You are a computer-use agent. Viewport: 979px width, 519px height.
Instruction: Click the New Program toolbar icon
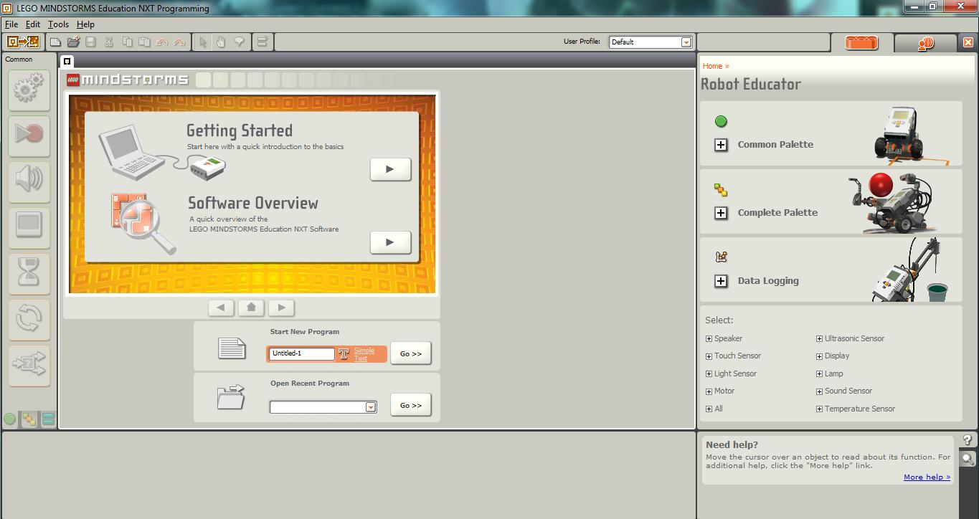[55, 42]
